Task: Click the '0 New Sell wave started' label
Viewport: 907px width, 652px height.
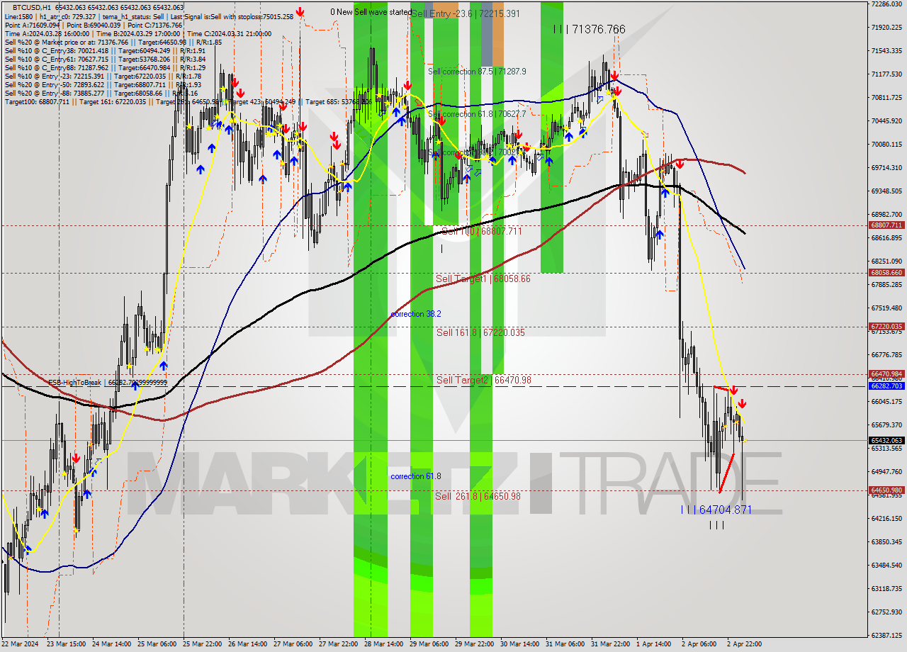Action: tap(371, 12)
